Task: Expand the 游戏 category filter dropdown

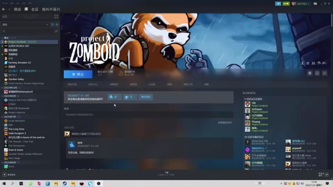Action: coord(25,25)
